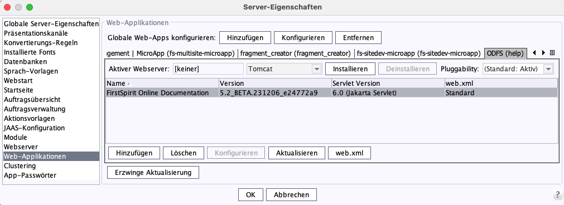Select Präsentationskanäle in sidebar

click(51, 33)
